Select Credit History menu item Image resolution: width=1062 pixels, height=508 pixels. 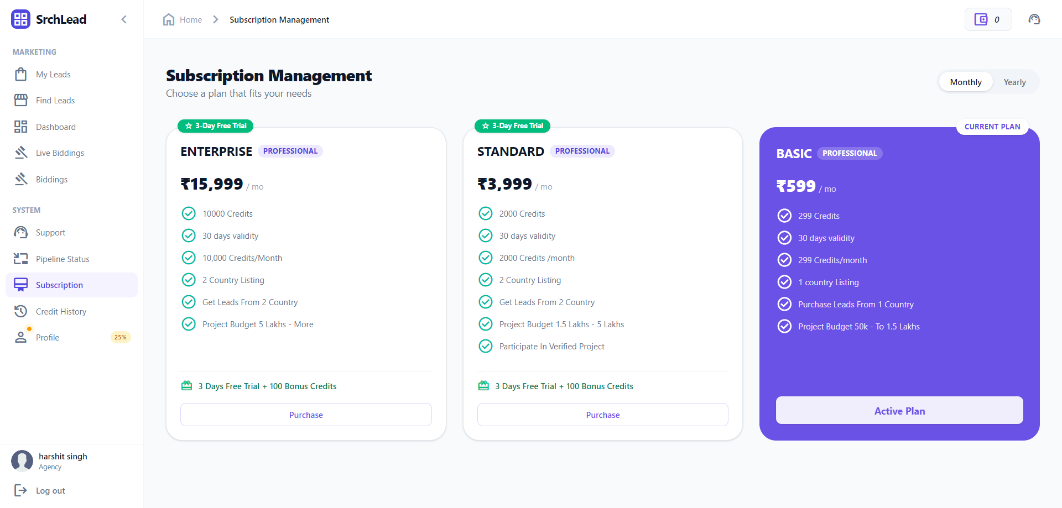tap(71, 311)
